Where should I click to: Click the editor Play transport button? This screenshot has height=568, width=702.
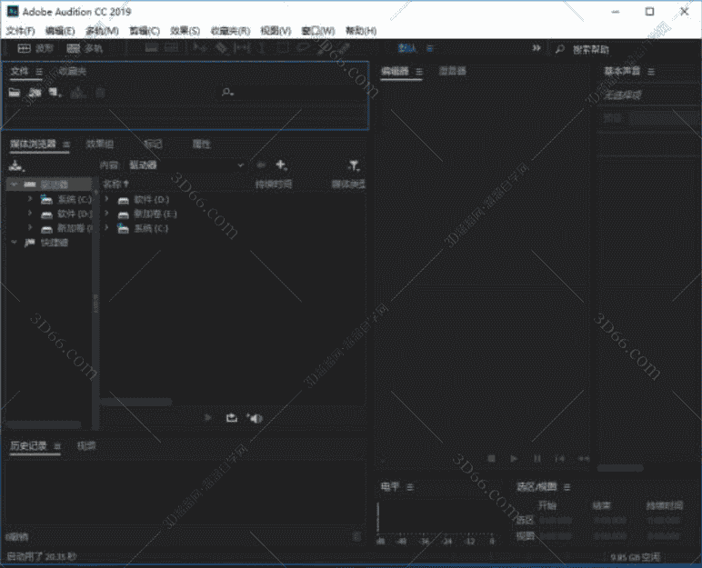514,458
